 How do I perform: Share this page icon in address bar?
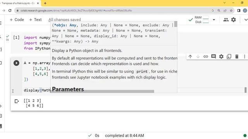(x=225, y=10)
